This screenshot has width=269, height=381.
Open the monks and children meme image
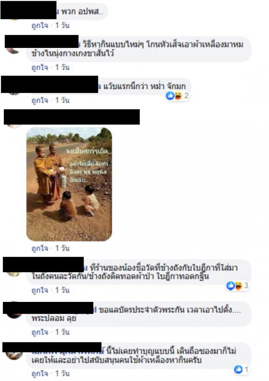point(69,184)
